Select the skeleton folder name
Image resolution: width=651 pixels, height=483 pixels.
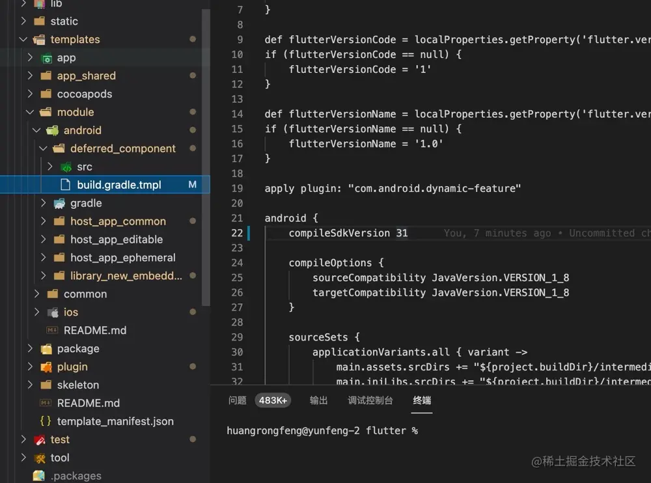pos(78,385)
